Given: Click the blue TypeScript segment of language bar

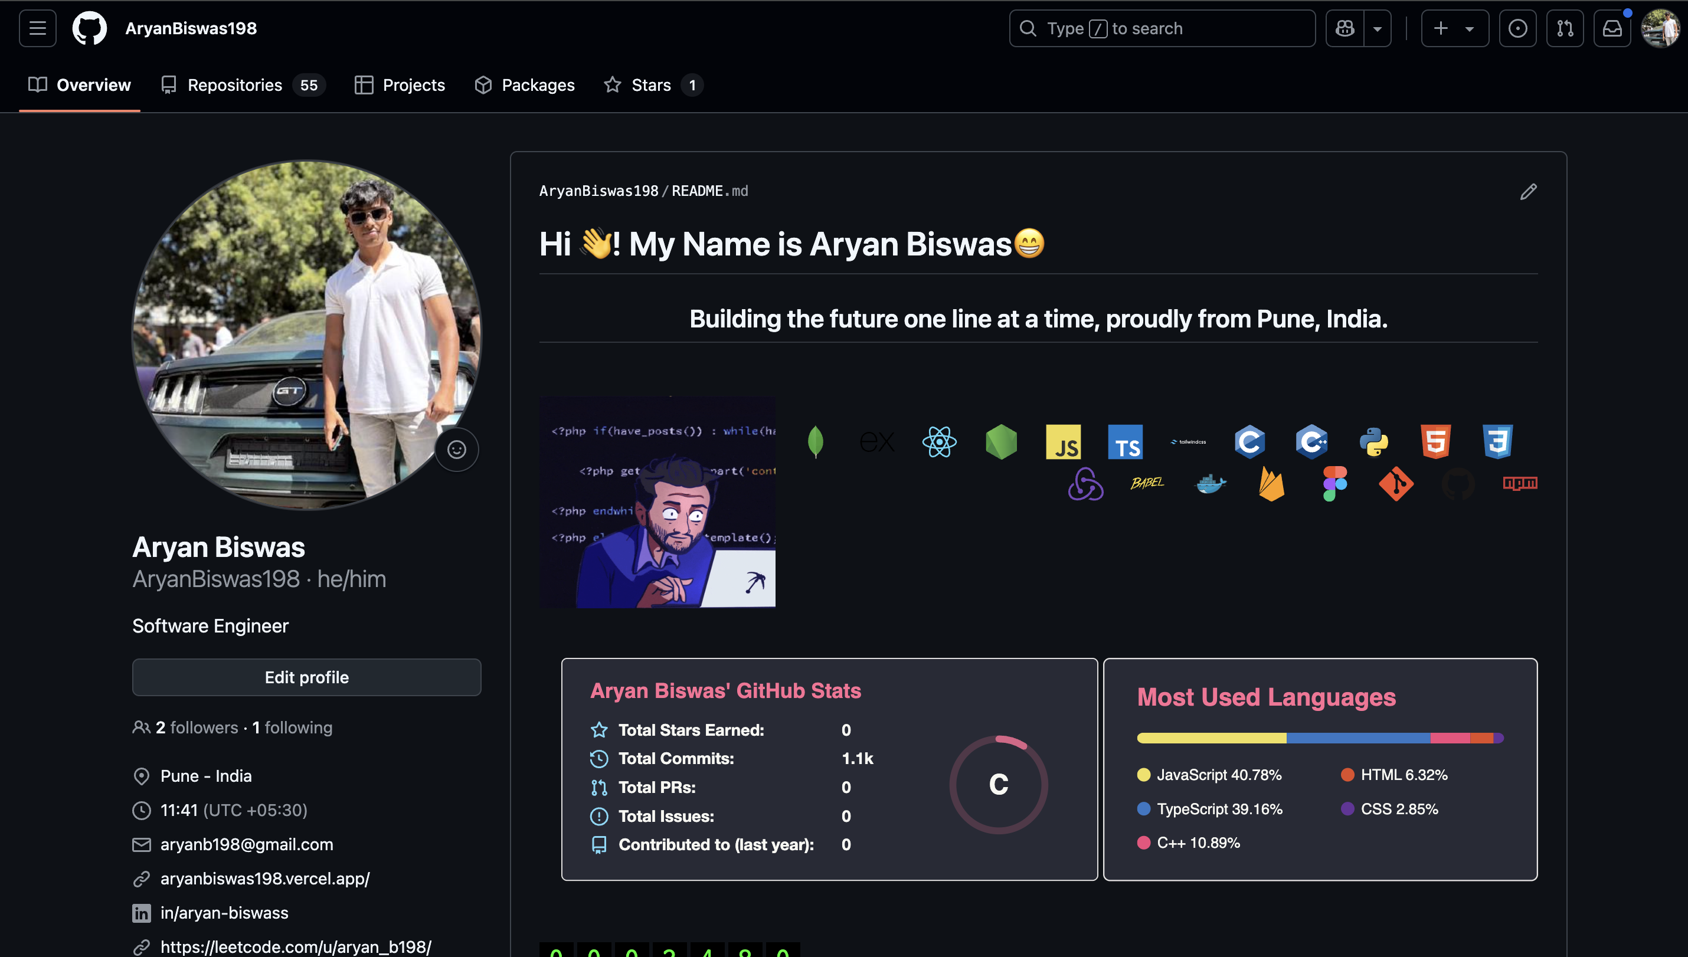Looking at the screenshot, I should [x=1358, y=738].
